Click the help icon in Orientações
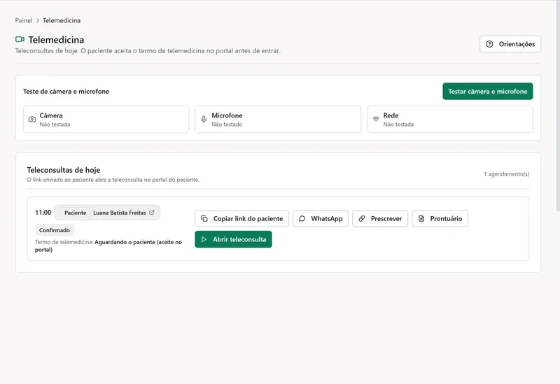Screen dimensions: 560x384 coord(489,44)
